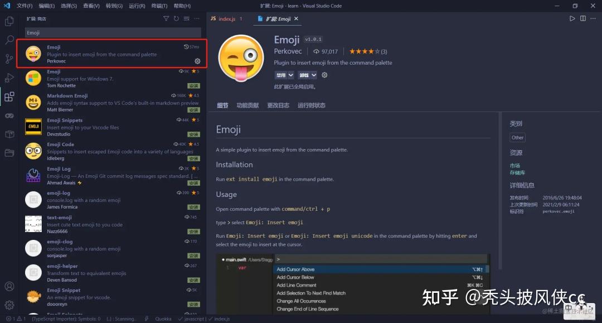Open the 终端(T) menu
602x323 pixels.
159,6
